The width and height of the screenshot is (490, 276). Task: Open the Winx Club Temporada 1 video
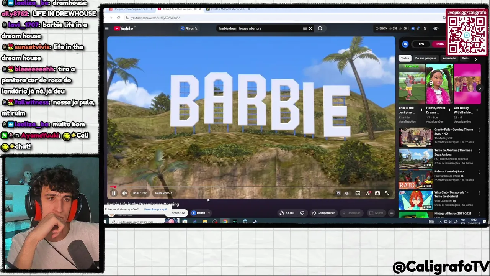(416, 200)
